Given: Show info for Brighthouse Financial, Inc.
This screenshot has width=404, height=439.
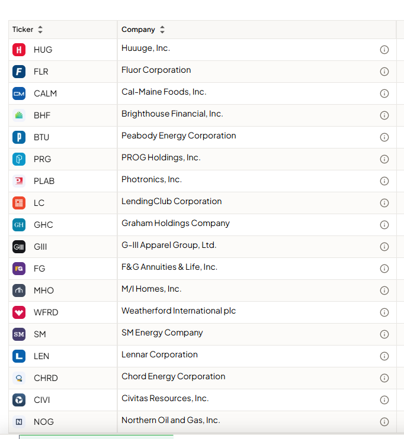Looking at the screenshot, I should 384,115.
